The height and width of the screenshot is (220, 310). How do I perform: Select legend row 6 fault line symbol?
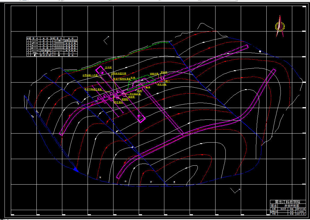tap(35, 53)
